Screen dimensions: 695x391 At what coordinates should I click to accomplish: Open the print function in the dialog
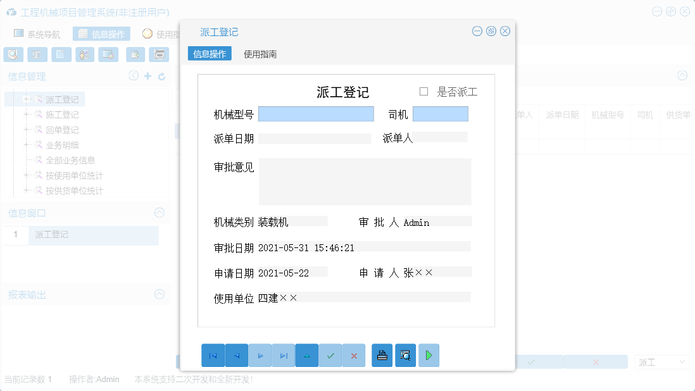click(x=382, y=355)
